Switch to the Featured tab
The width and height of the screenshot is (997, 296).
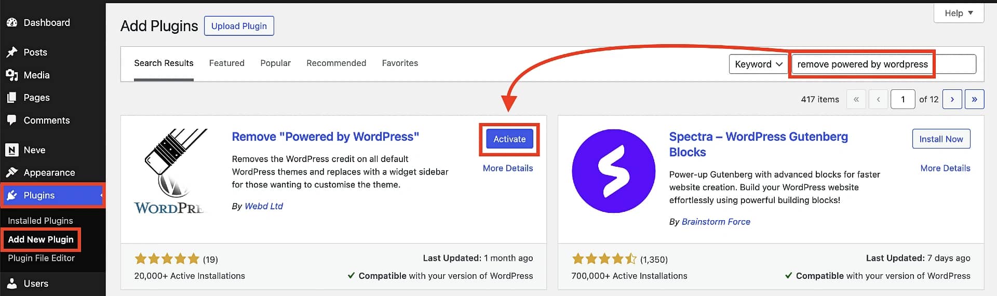[226, 63]
